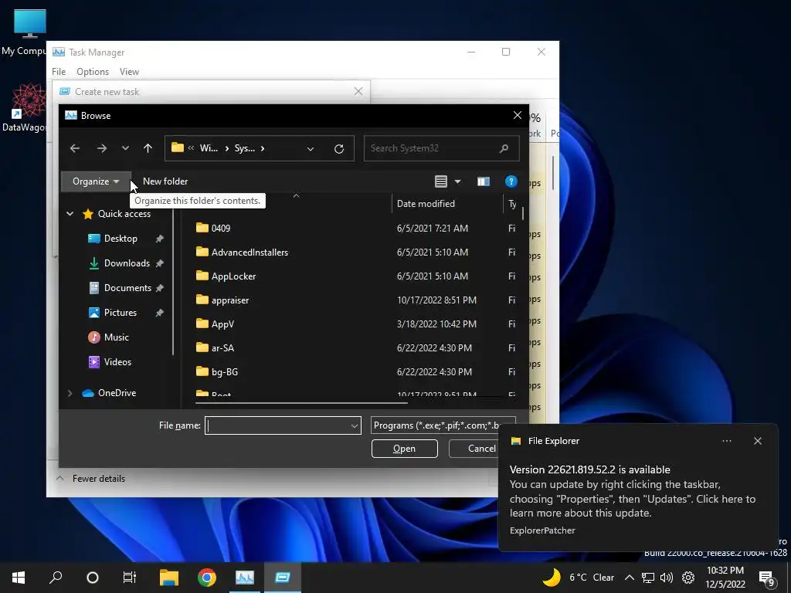Open taskbar Search
The height and width of the screenshot is (593, 791).
click(56, 578)
